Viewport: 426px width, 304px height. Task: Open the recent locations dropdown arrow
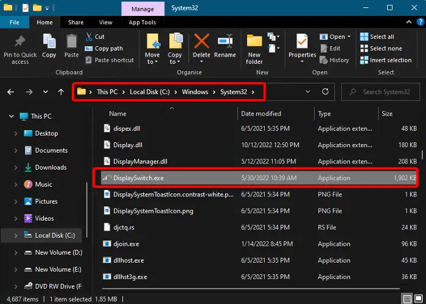(x=46, y=92)
